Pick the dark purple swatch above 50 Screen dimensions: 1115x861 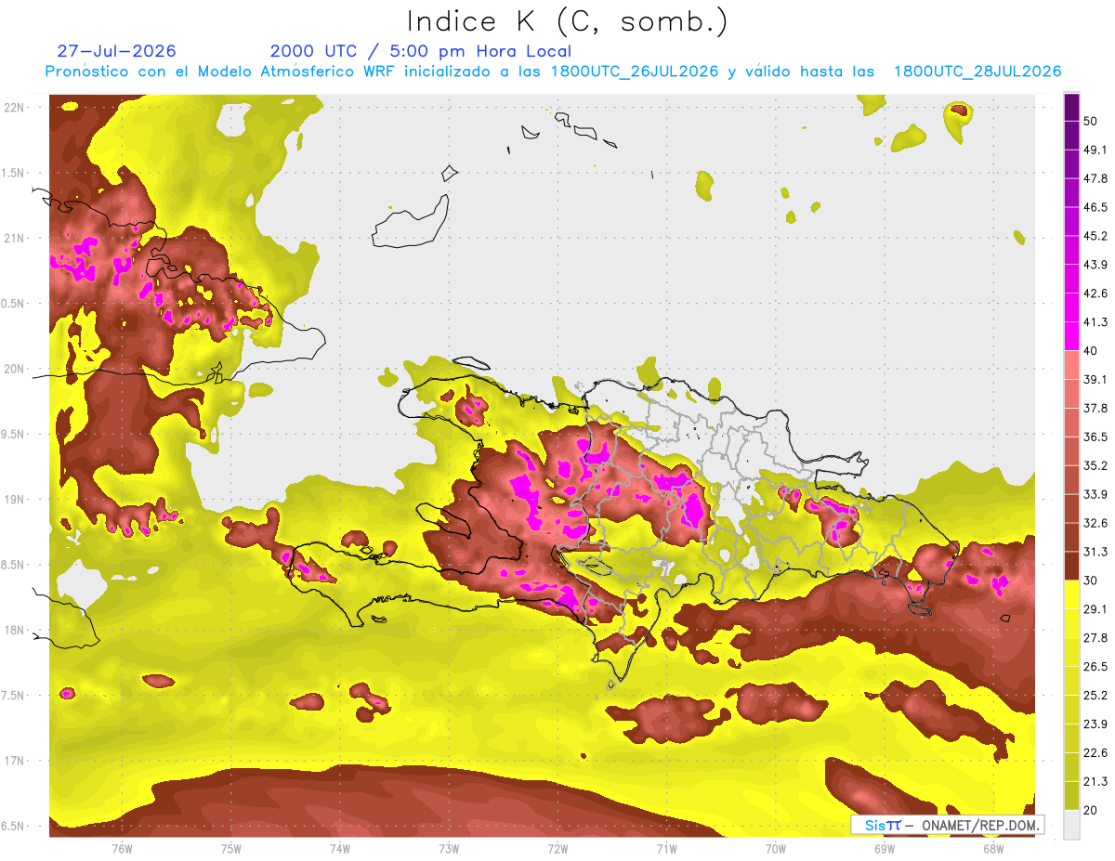[x=1071, y=107]
